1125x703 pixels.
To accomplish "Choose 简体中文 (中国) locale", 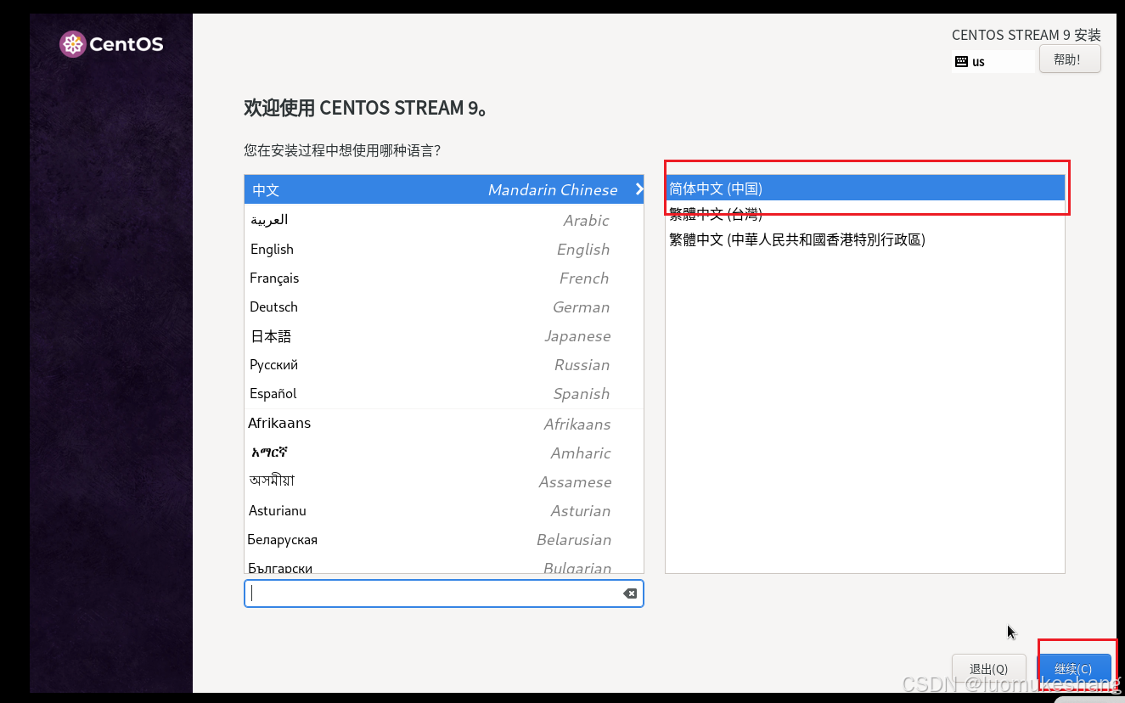I will pyautogui.click(x=864, y=188).
